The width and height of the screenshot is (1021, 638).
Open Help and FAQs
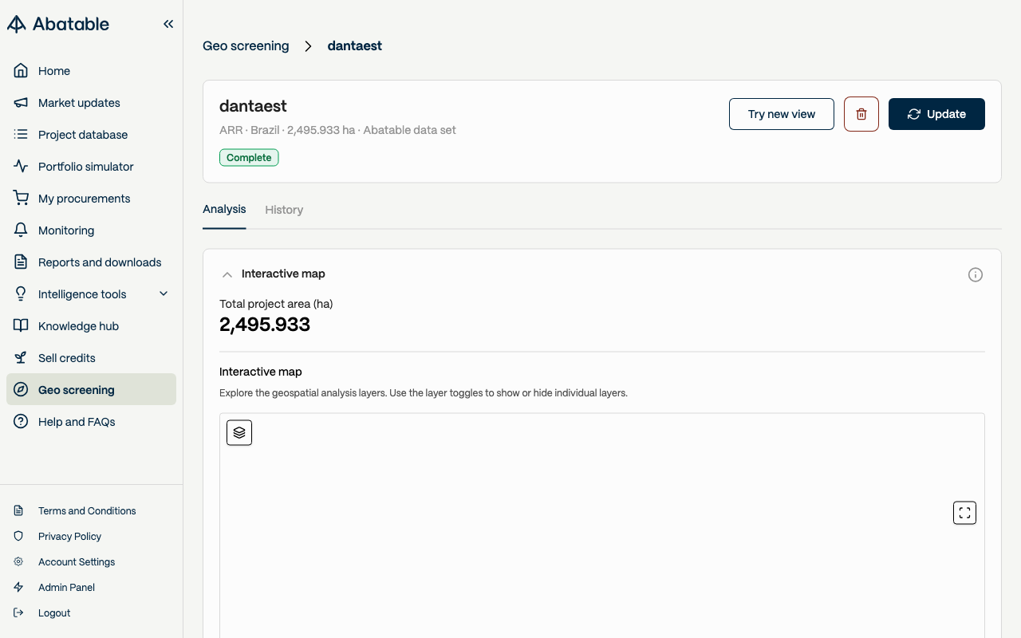click(x=91, y=422)
